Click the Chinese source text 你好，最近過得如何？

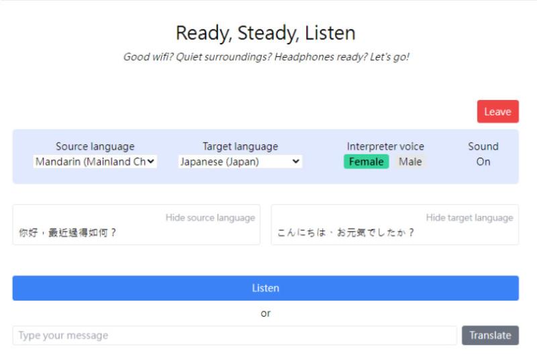click(68, 233)
